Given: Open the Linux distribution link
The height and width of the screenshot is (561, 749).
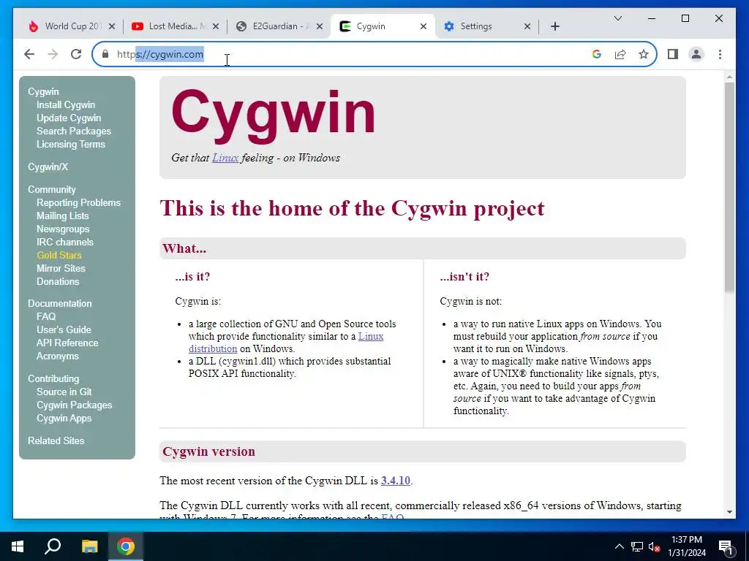Looking at the screenshot, I should click(213, 348).
